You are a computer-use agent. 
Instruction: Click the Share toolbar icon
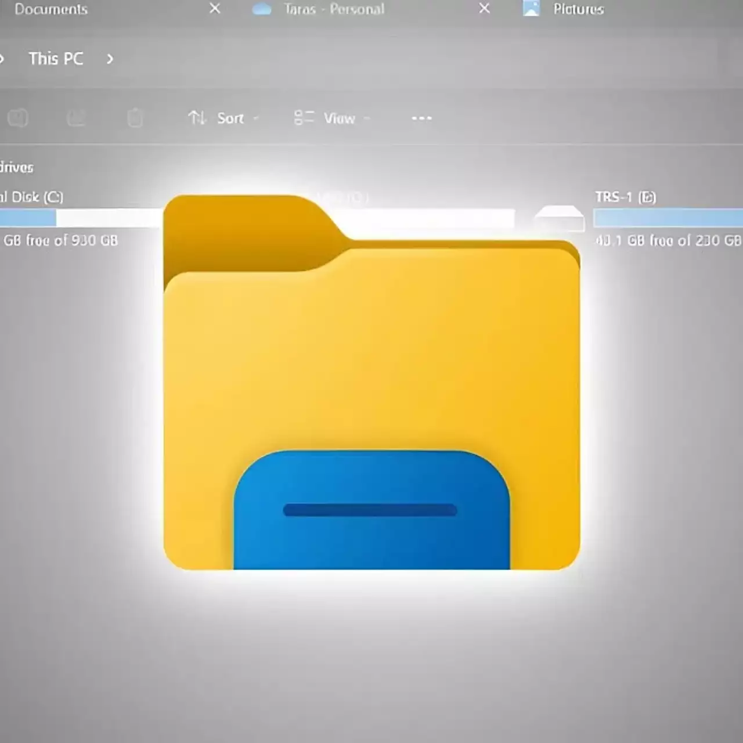(x=76, y=118)
